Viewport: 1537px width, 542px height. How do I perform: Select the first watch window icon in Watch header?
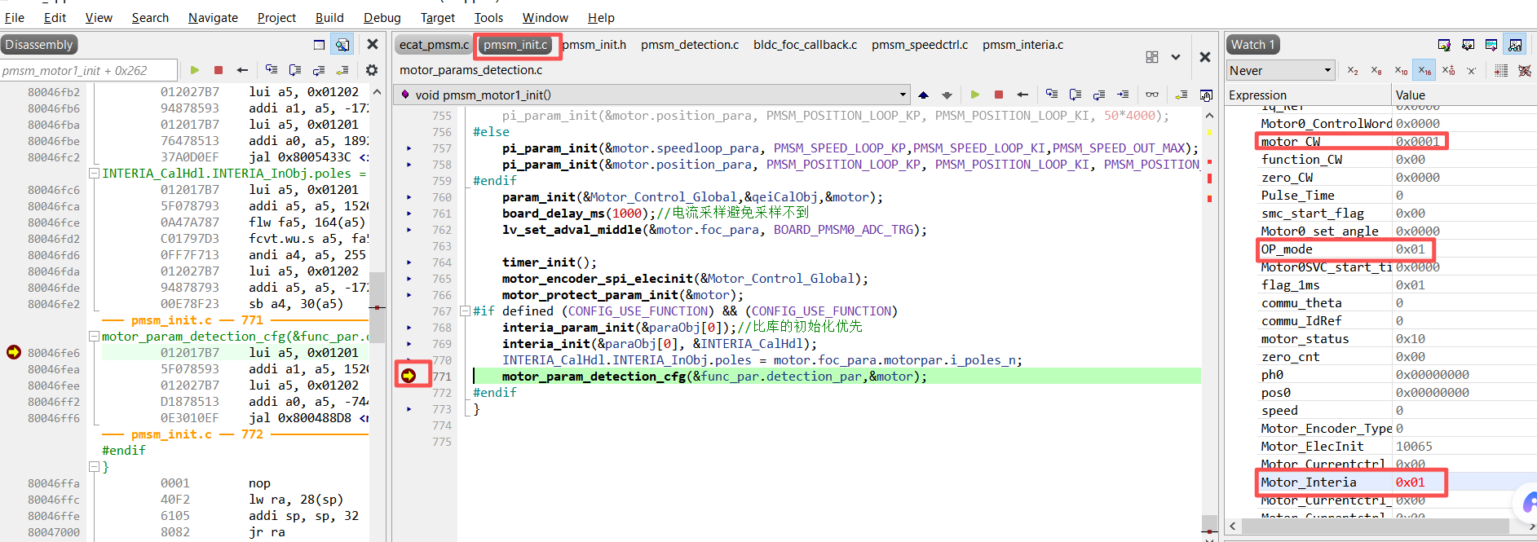click(x=1444, y=45)
